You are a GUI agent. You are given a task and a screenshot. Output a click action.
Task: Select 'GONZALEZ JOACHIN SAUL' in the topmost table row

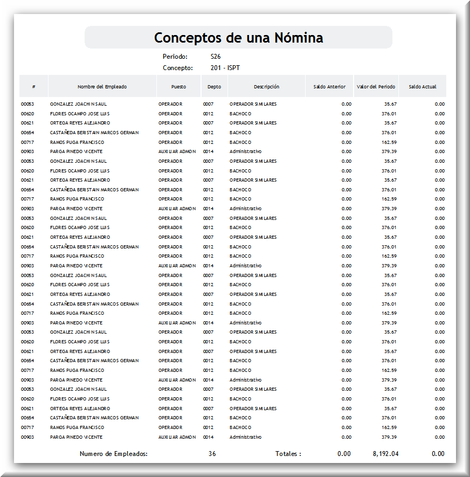click(79, 104)
